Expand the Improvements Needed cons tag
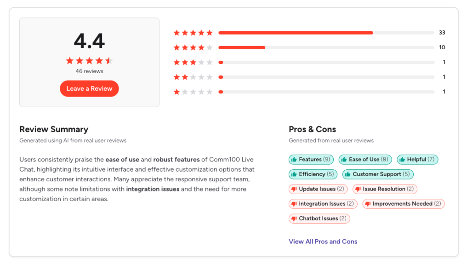The height and width of the screenshot is (265, 467). tap(403, 204)
